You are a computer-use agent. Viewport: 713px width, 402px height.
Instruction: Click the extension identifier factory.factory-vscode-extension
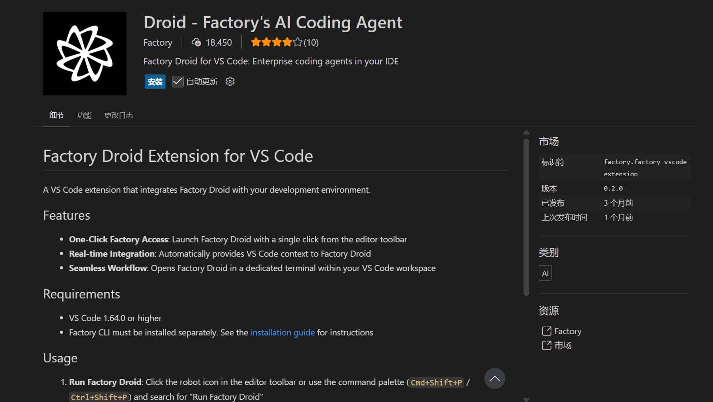pyautogui.click(x=647, y=168)
